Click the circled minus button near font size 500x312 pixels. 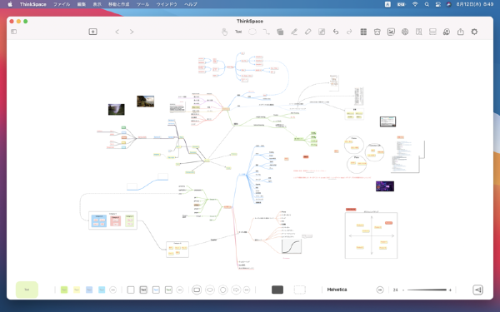[380, 290]
